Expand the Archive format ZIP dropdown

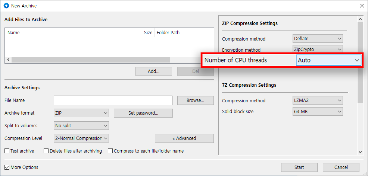(81, 113)
